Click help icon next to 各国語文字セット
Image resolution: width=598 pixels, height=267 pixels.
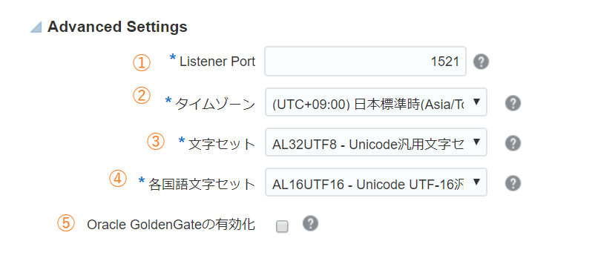(513, 183)
